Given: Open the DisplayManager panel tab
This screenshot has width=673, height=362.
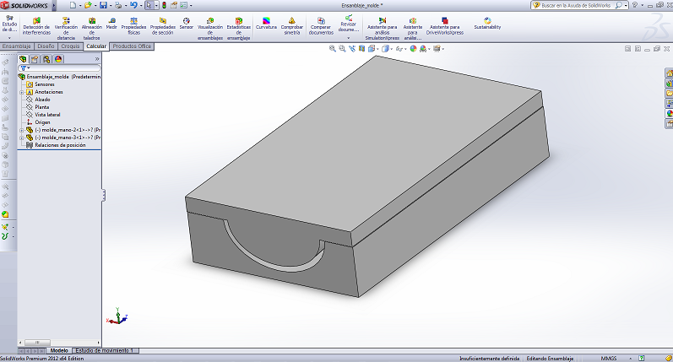Looking at the screenshot, I should (x=58, y=59).
